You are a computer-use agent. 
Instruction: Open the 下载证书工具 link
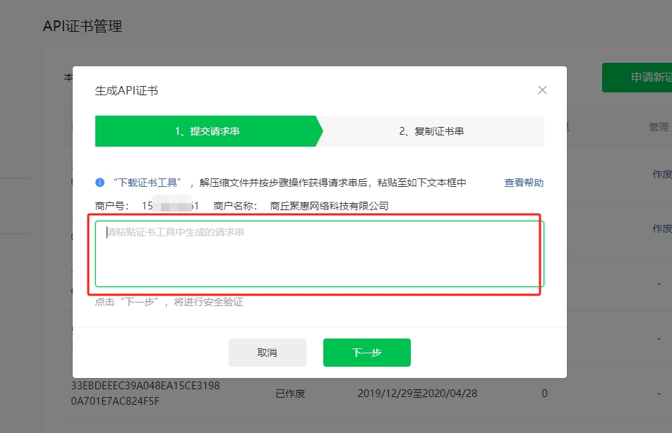click(148, 183)
